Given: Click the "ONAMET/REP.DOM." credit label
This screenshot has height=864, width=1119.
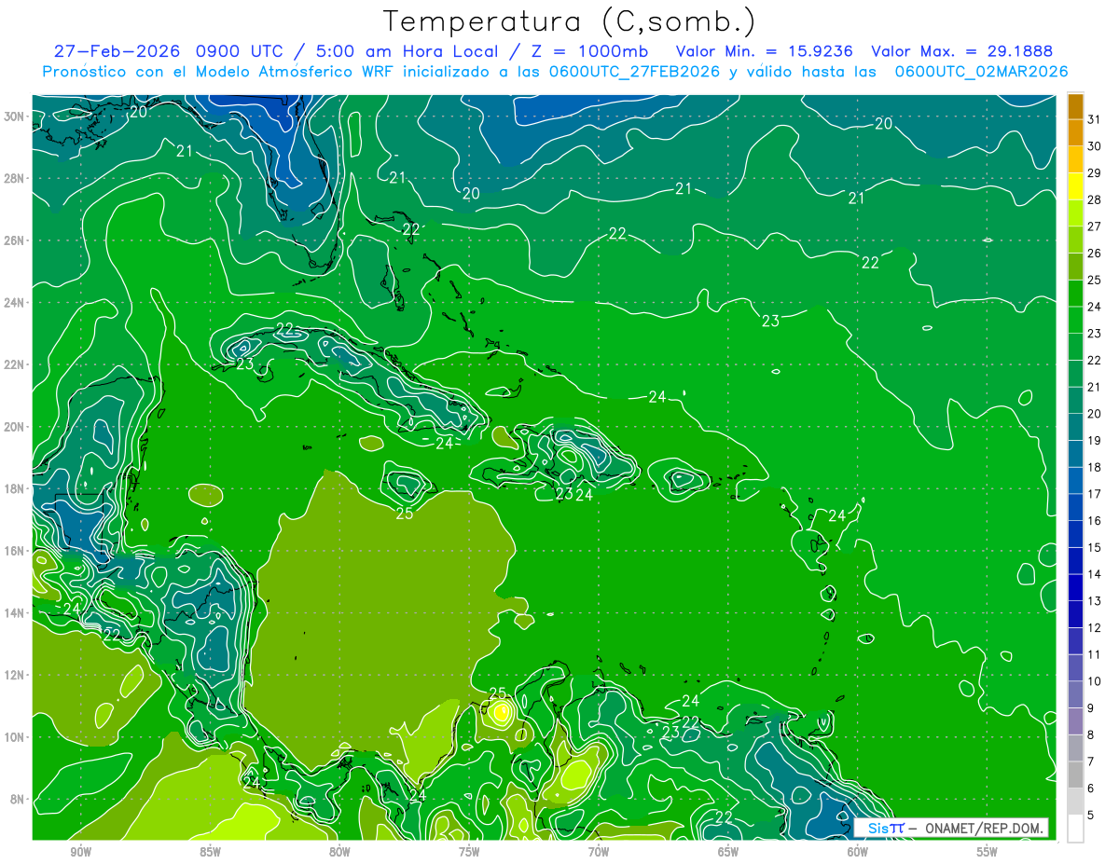Looking at the screenshot, I should [984, 828].
